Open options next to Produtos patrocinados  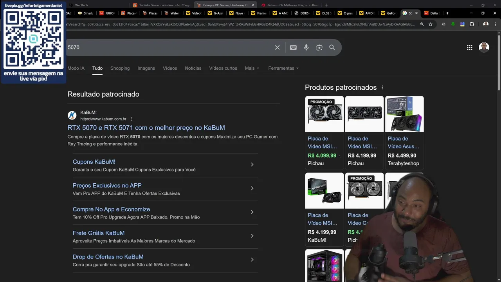tap(382, 88)
